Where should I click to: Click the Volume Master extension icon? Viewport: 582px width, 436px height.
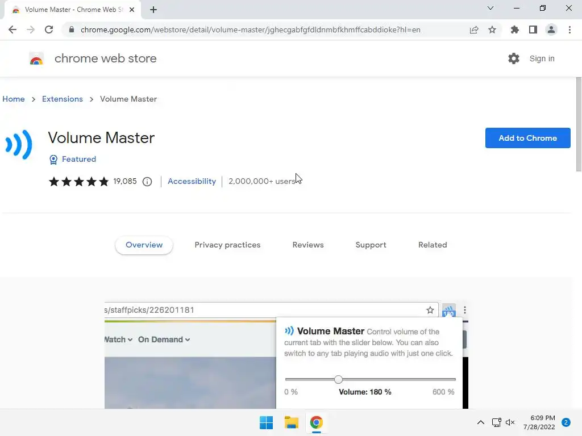click(19, 144)
